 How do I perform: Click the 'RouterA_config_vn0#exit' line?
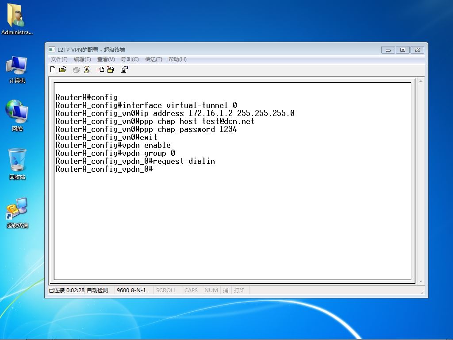tap(106, 137)
